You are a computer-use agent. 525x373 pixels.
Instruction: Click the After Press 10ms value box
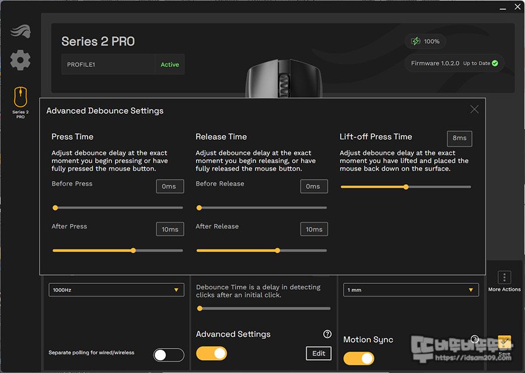(170, 229)
